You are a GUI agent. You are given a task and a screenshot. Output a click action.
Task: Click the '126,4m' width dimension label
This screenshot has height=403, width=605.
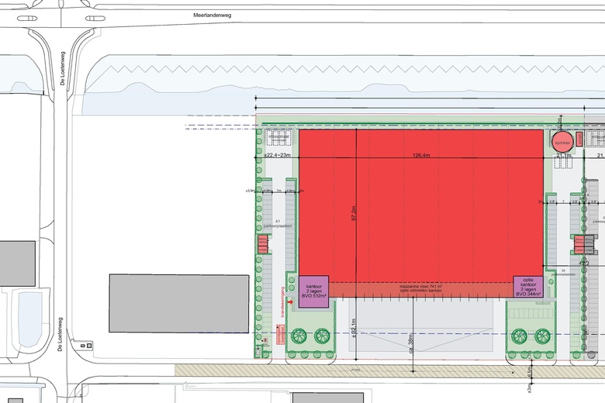pos(421,156)
